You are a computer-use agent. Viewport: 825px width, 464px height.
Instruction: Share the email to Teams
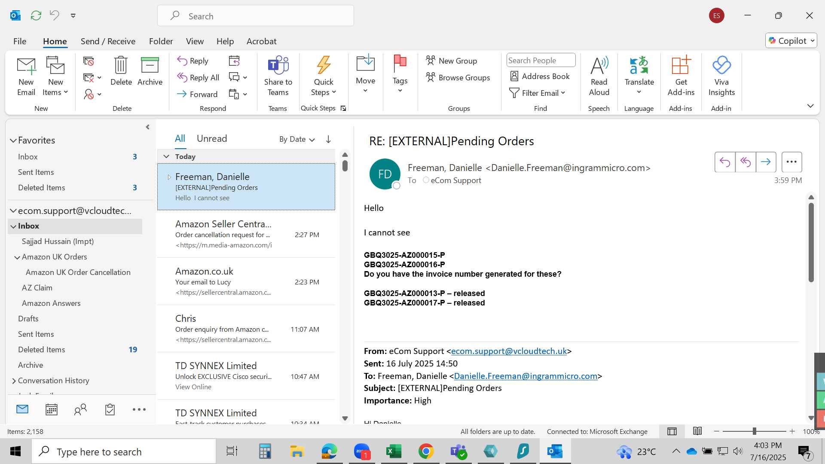pos(278,76)
